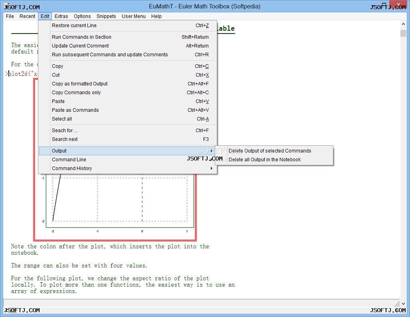410x317 pixels.
Task: Open the Command Line entry
Action: click(x=128, y=160)
